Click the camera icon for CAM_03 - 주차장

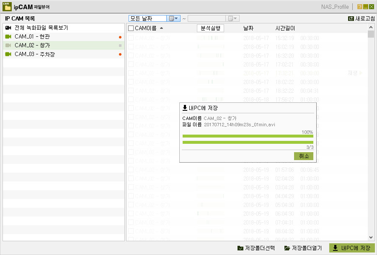point(8,54)
